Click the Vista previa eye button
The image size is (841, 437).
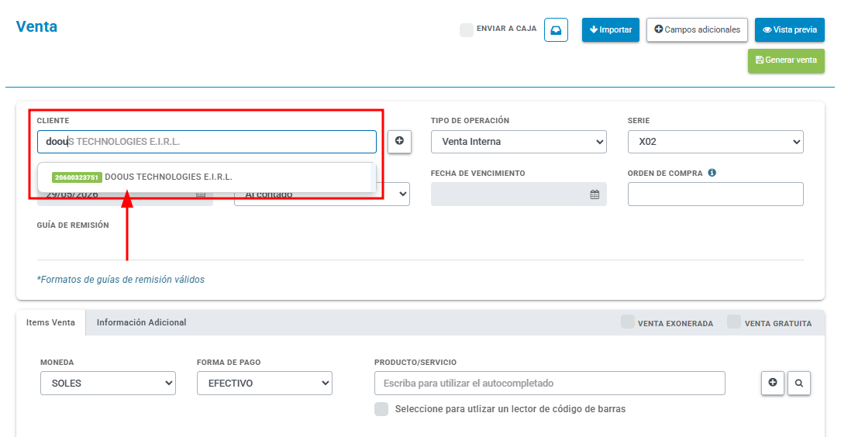click(790, 29)
